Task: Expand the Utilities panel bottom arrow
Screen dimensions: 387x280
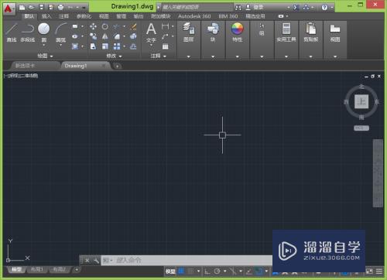Action: 286,56
